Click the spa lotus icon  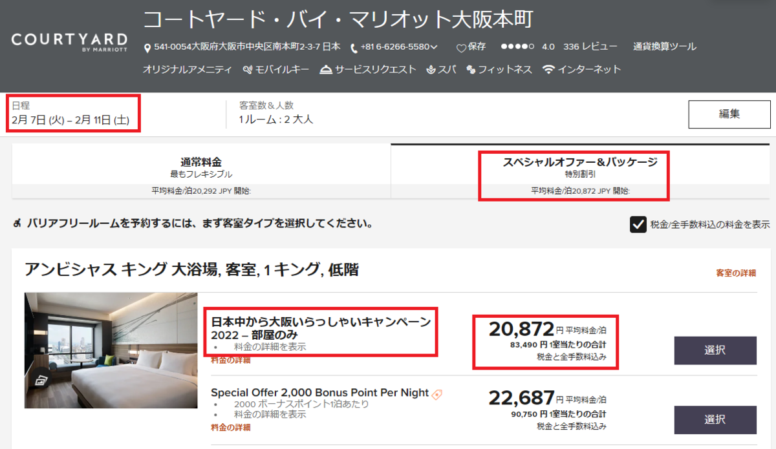tap(431, 69)
